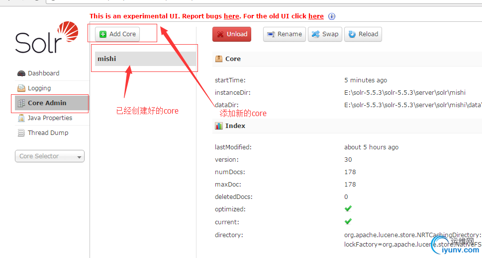Click the green plus icon on Add Core

[103, 34]
